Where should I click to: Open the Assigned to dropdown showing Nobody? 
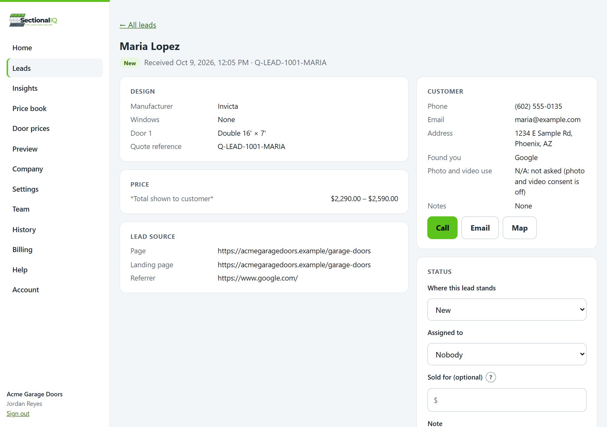click(x=507, y=354)
